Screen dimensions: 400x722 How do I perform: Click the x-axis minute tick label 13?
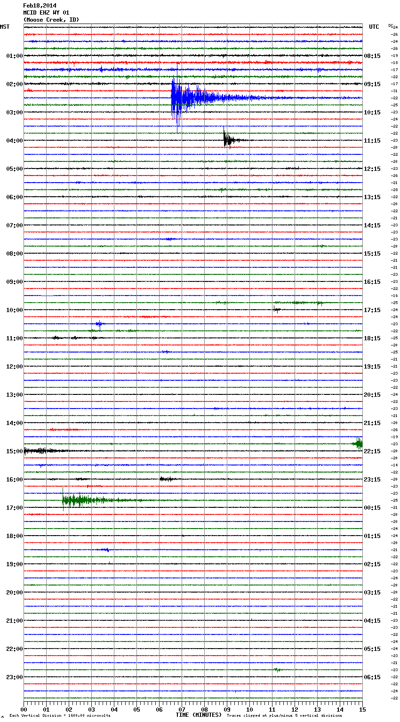click(317, 709)
